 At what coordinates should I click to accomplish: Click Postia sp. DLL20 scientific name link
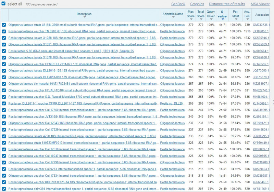172,104
